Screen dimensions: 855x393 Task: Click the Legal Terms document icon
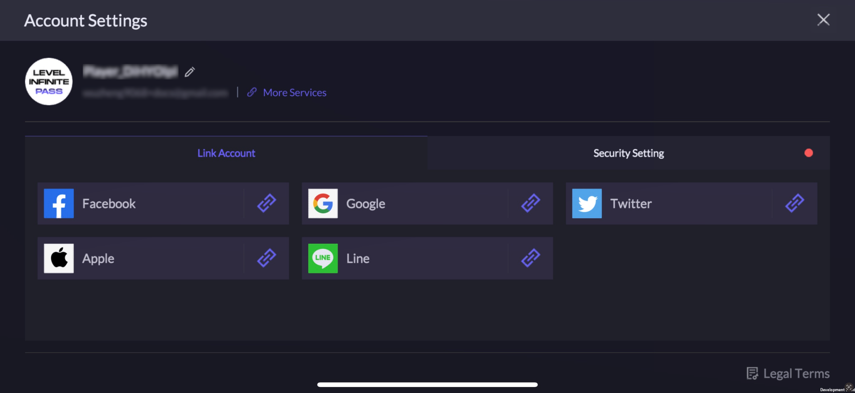pyautogui.click(x=752, y=373)
